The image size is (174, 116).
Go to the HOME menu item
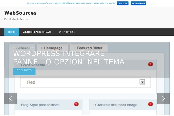point(12,32)
